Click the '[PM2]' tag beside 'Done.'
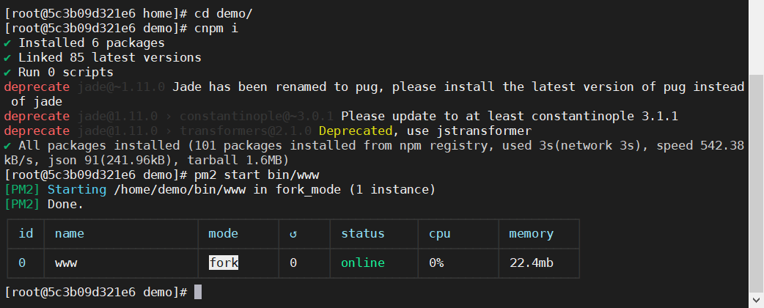Image resolution: width=764 pixels, height=308 pixels. tap(22, 204)
